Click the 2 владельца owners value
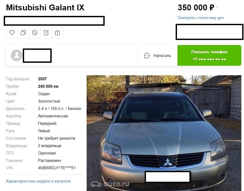Viewport: 244px width, 191px height. pyautogui.click(x=50, y=146)
